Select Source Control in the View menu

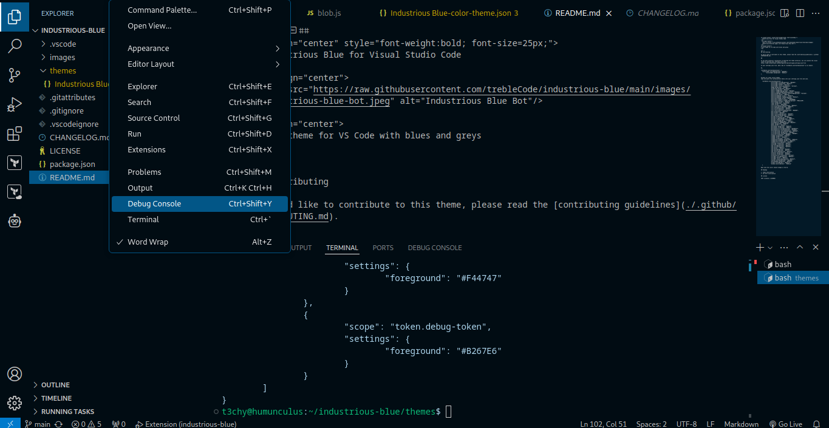(199, 118)
